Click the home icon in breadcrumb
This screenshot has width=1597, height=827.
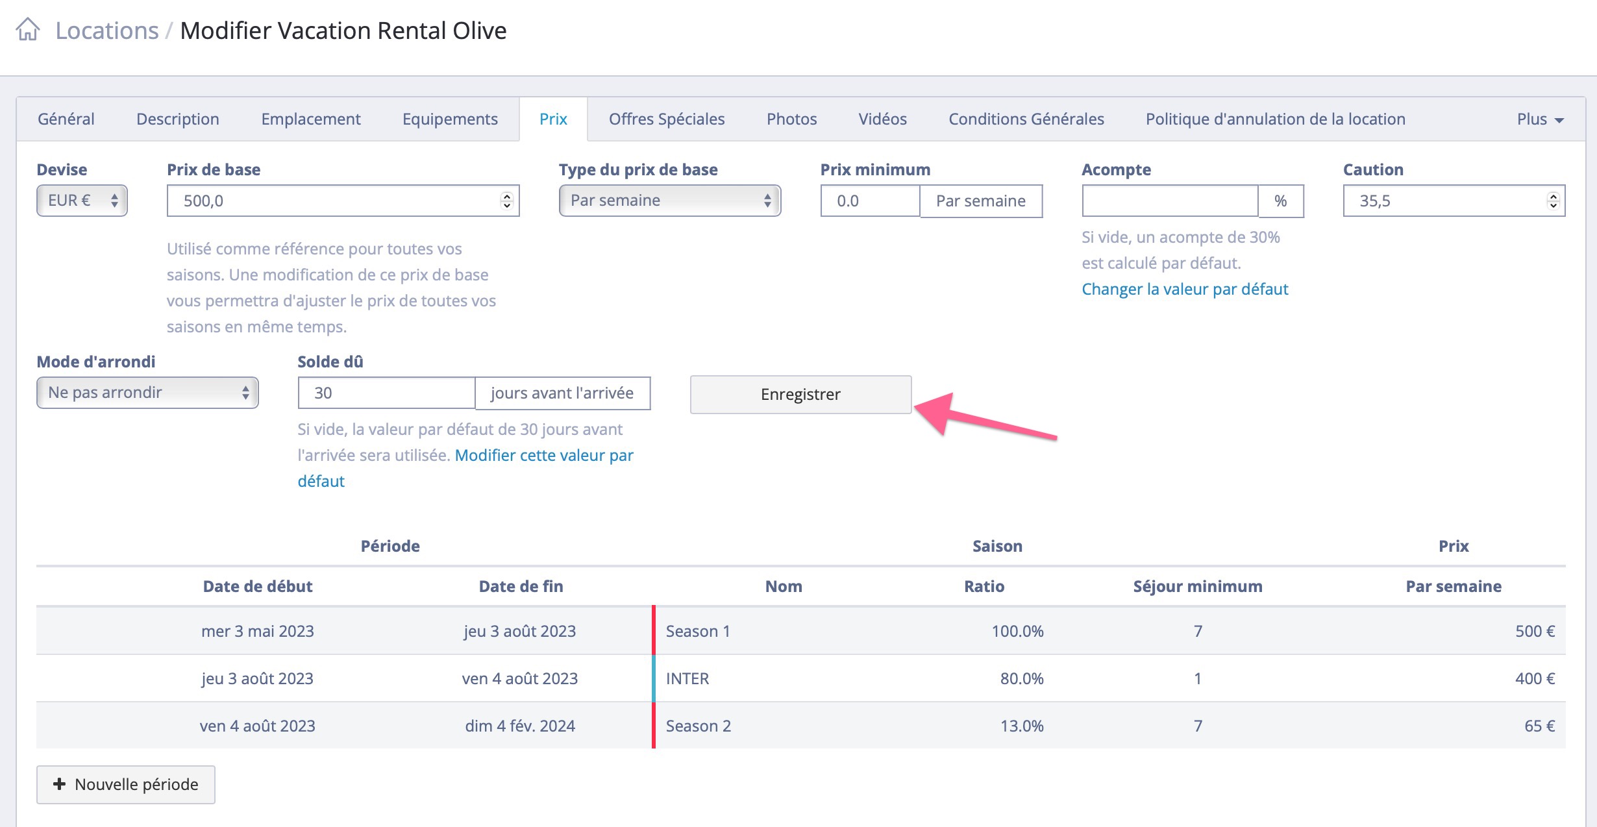coord(28,30)
